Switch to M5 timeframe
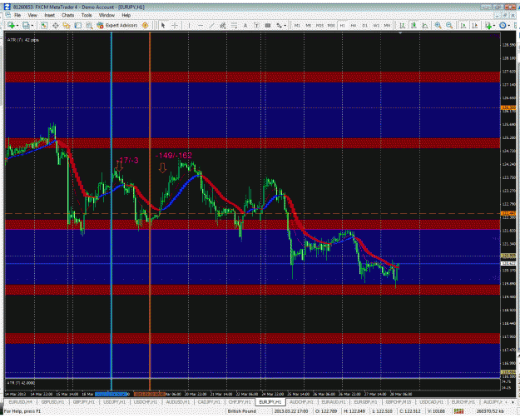The height and width of the screenshot is (418, 520). 309,25
